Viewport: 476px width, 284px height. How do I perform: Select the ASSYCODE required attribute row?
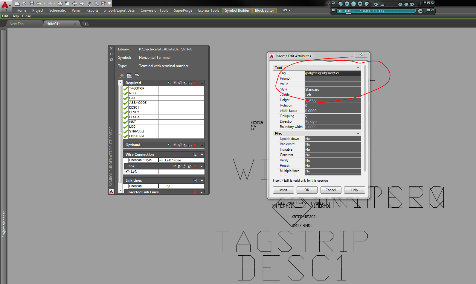coord(164,103)
